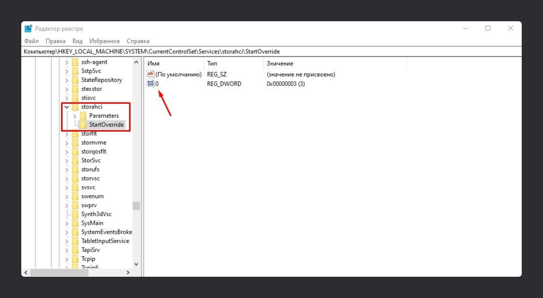Select the (По умолчанию) value name
Image resolution: width=543 pixels, height=298 pixels.
[178, 74]
